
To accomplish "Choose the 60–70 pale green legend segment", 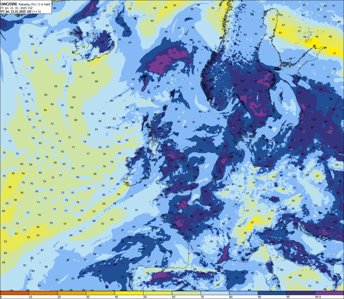I will 186,293.
